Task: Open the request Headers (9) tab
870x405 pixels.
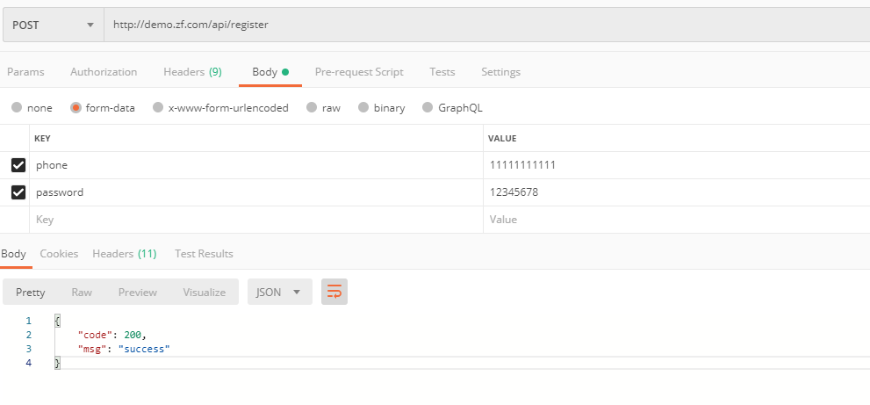Action: 192,72
